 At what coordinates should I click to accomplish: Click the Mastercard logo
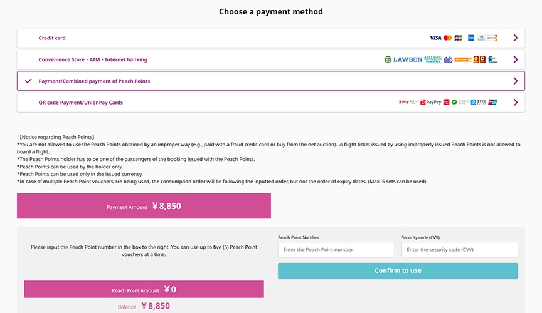448,38
